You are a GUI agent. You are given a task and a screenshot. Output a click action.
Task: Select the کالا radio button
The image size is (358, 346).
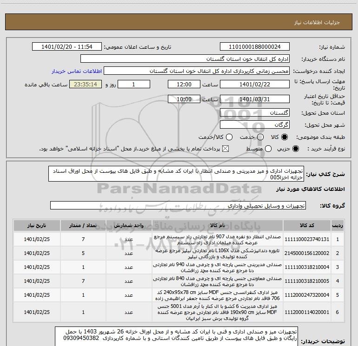285,137
